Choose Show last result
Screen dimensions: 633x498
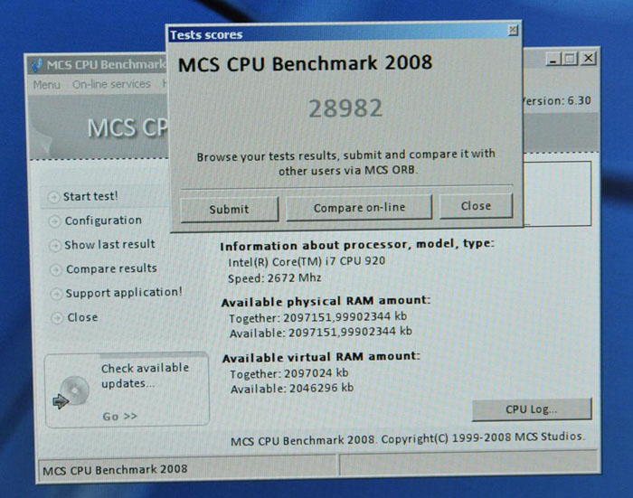[x=109, y=244]
